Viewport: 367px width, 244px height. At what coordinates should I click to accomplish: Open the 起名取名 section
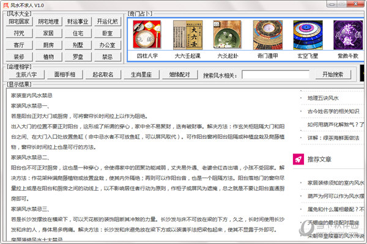pos(103,75)
